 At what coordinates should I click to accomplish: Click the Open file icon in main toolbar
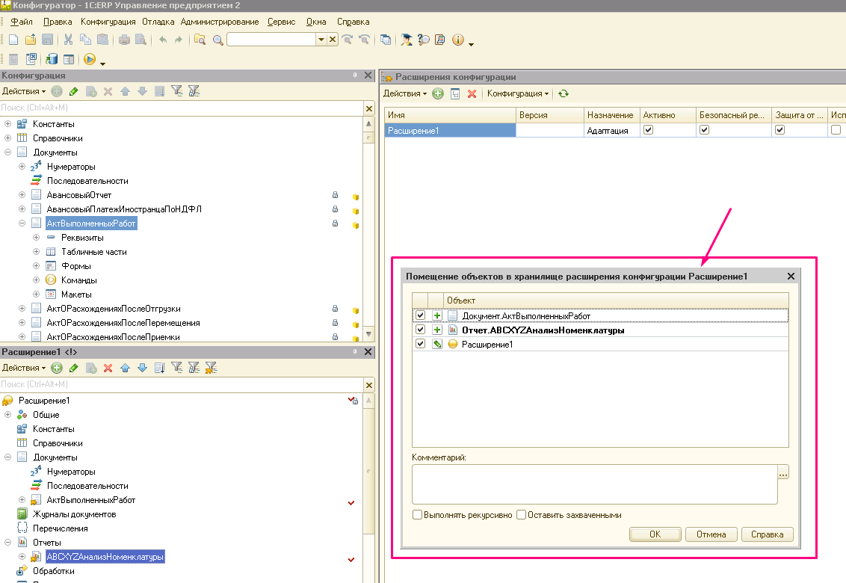[x=31, y=40]
